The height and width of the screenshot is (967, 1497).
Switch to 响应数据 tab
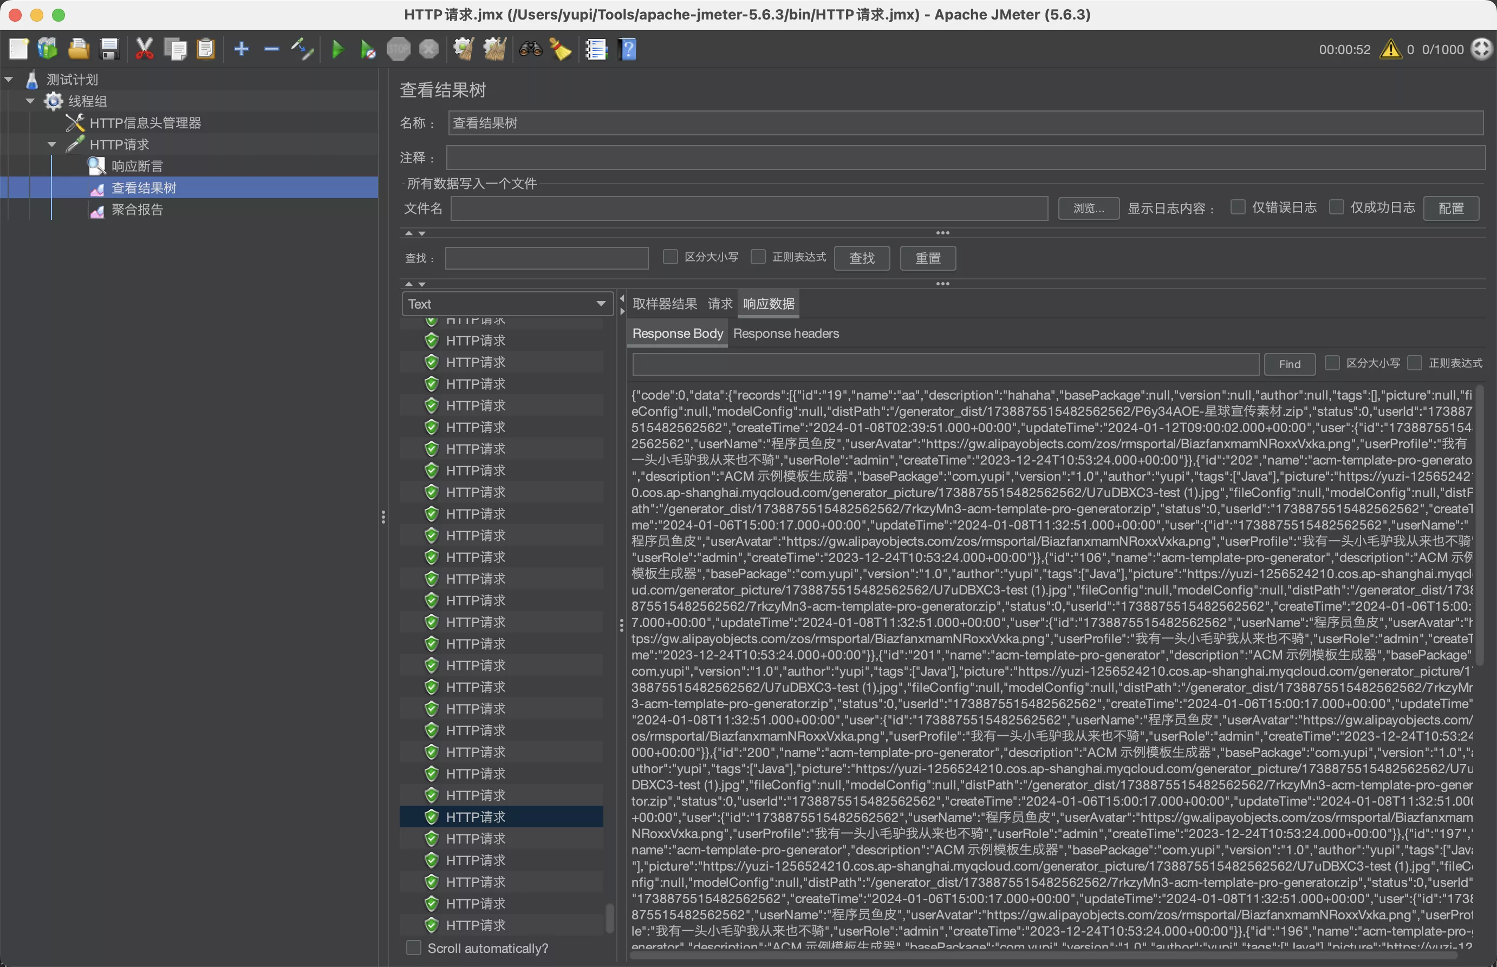click(769, 304)
